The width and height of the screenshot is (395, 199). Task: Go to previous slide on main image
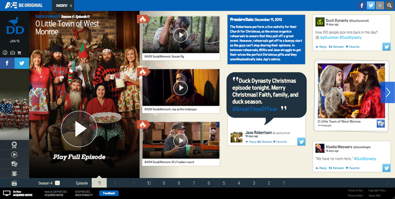[x=36, y=92]
